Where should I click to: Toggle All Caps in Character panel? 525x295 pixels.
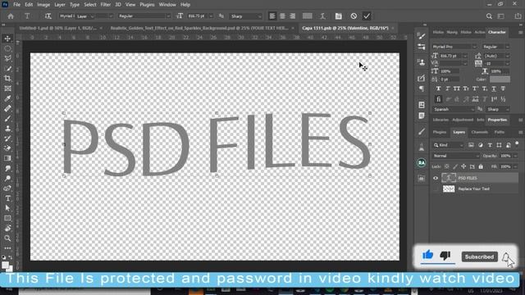point(457,88)
